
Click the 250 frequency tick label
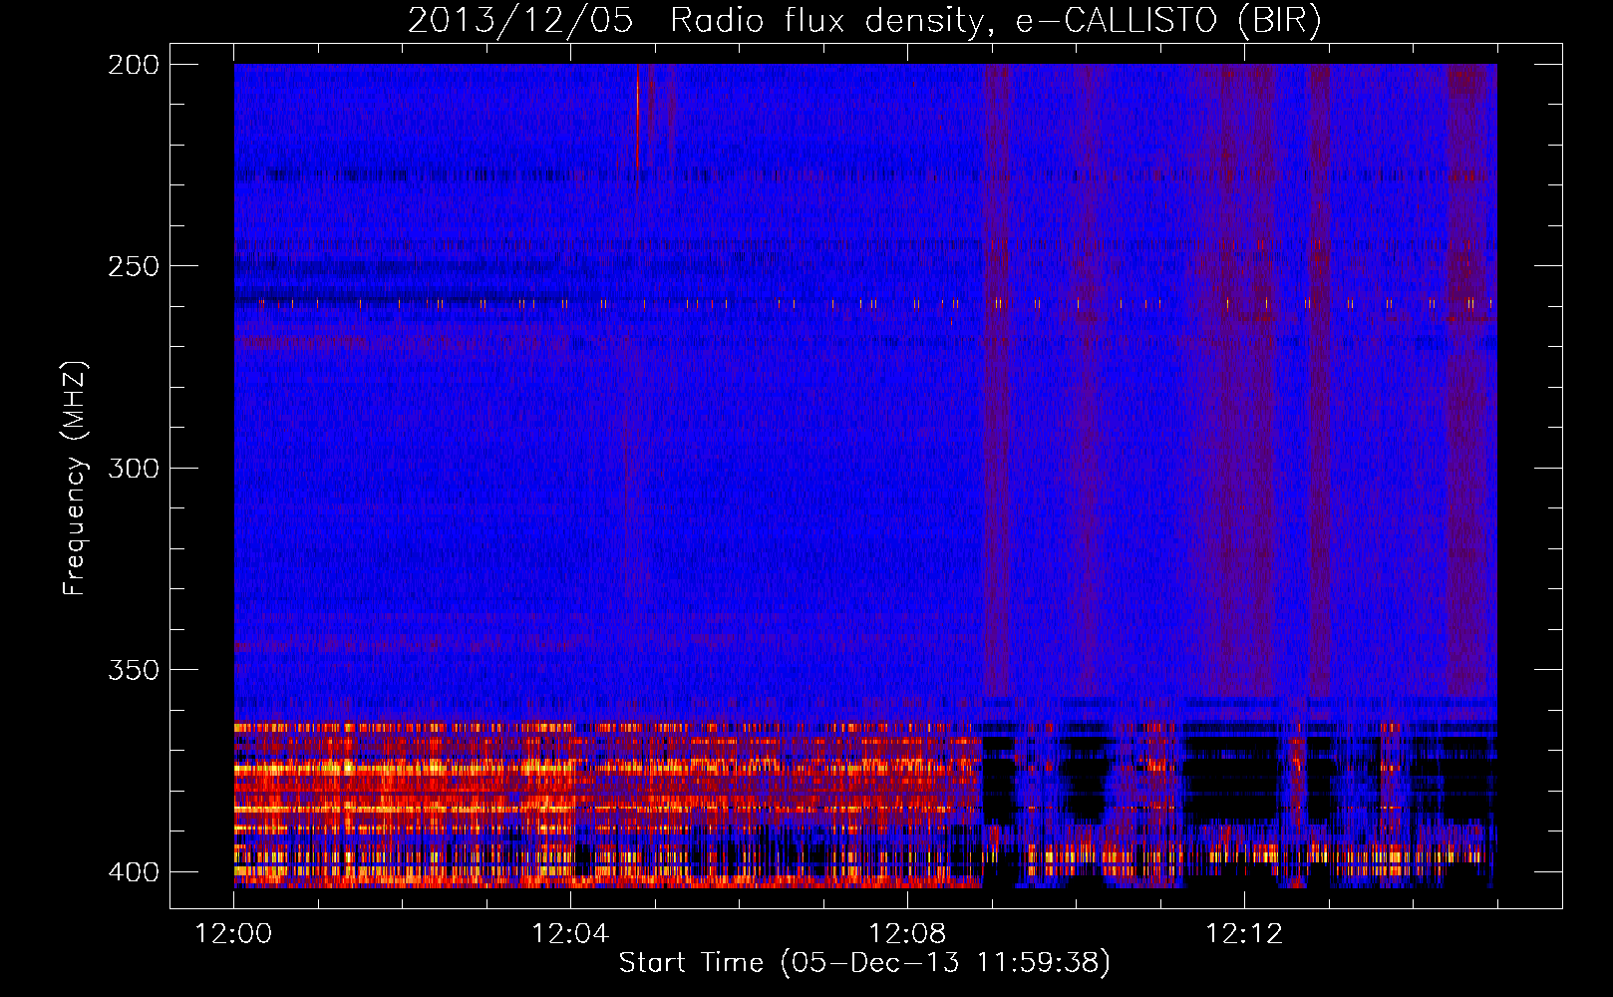[133, 266]
